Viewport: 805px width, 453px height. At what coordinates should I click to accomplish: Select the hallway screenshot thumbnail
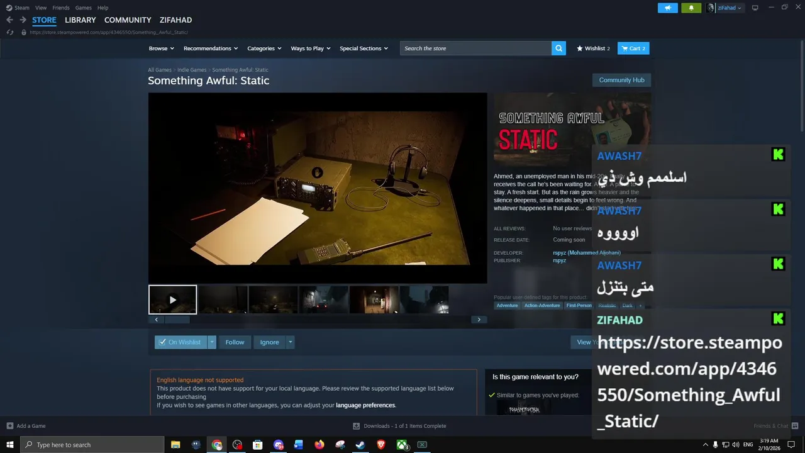(x=374, y=299)
